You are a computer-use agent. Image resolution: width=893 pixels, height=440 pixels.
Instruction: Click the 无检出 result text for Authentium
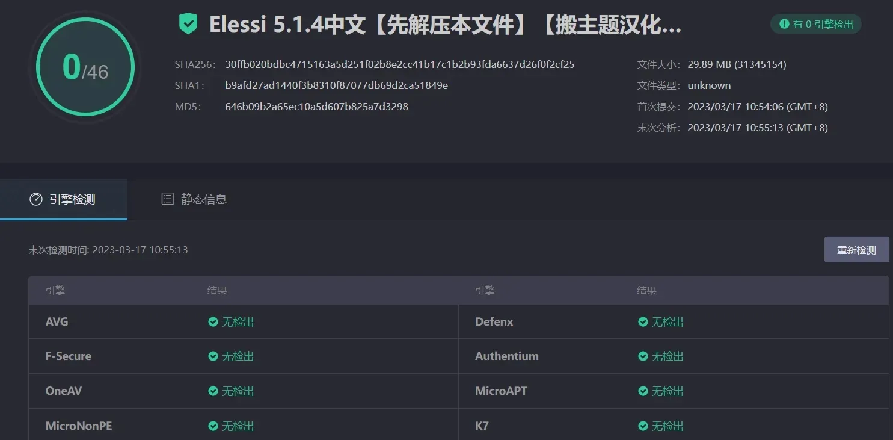pyautogui.click(x=668, y=356)
